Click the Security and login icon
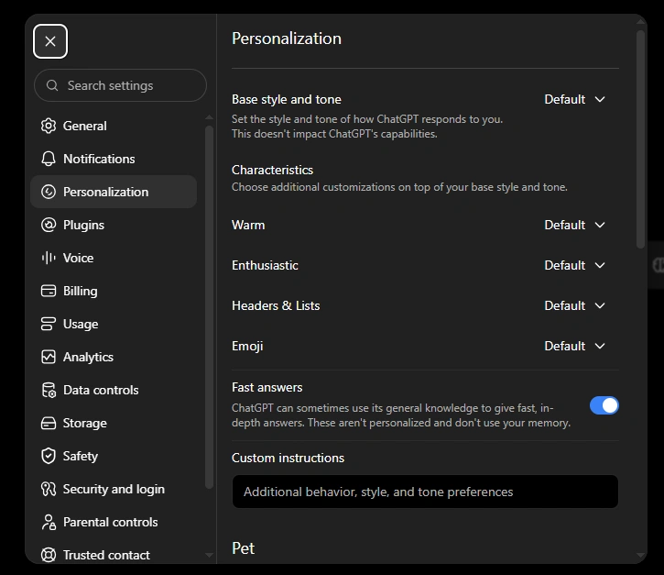The image size is (664, 575). [x=49, y=489]
